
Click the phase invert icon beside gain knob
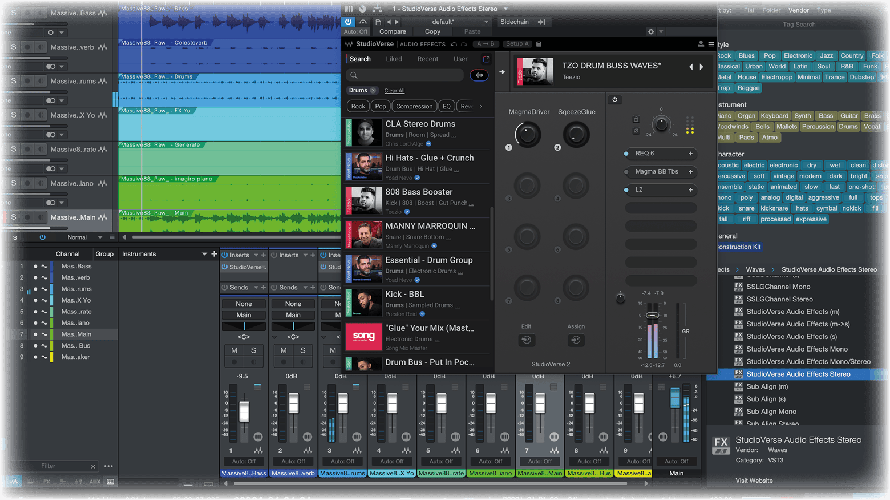pyautogui.click(x=636, y=131)
